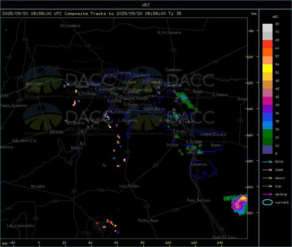Click the 'G_Campos' map label

click(x=220, y=95)
